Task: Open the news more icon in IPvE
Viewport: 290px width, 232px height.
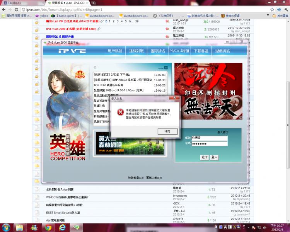Action: click(166, 68)
